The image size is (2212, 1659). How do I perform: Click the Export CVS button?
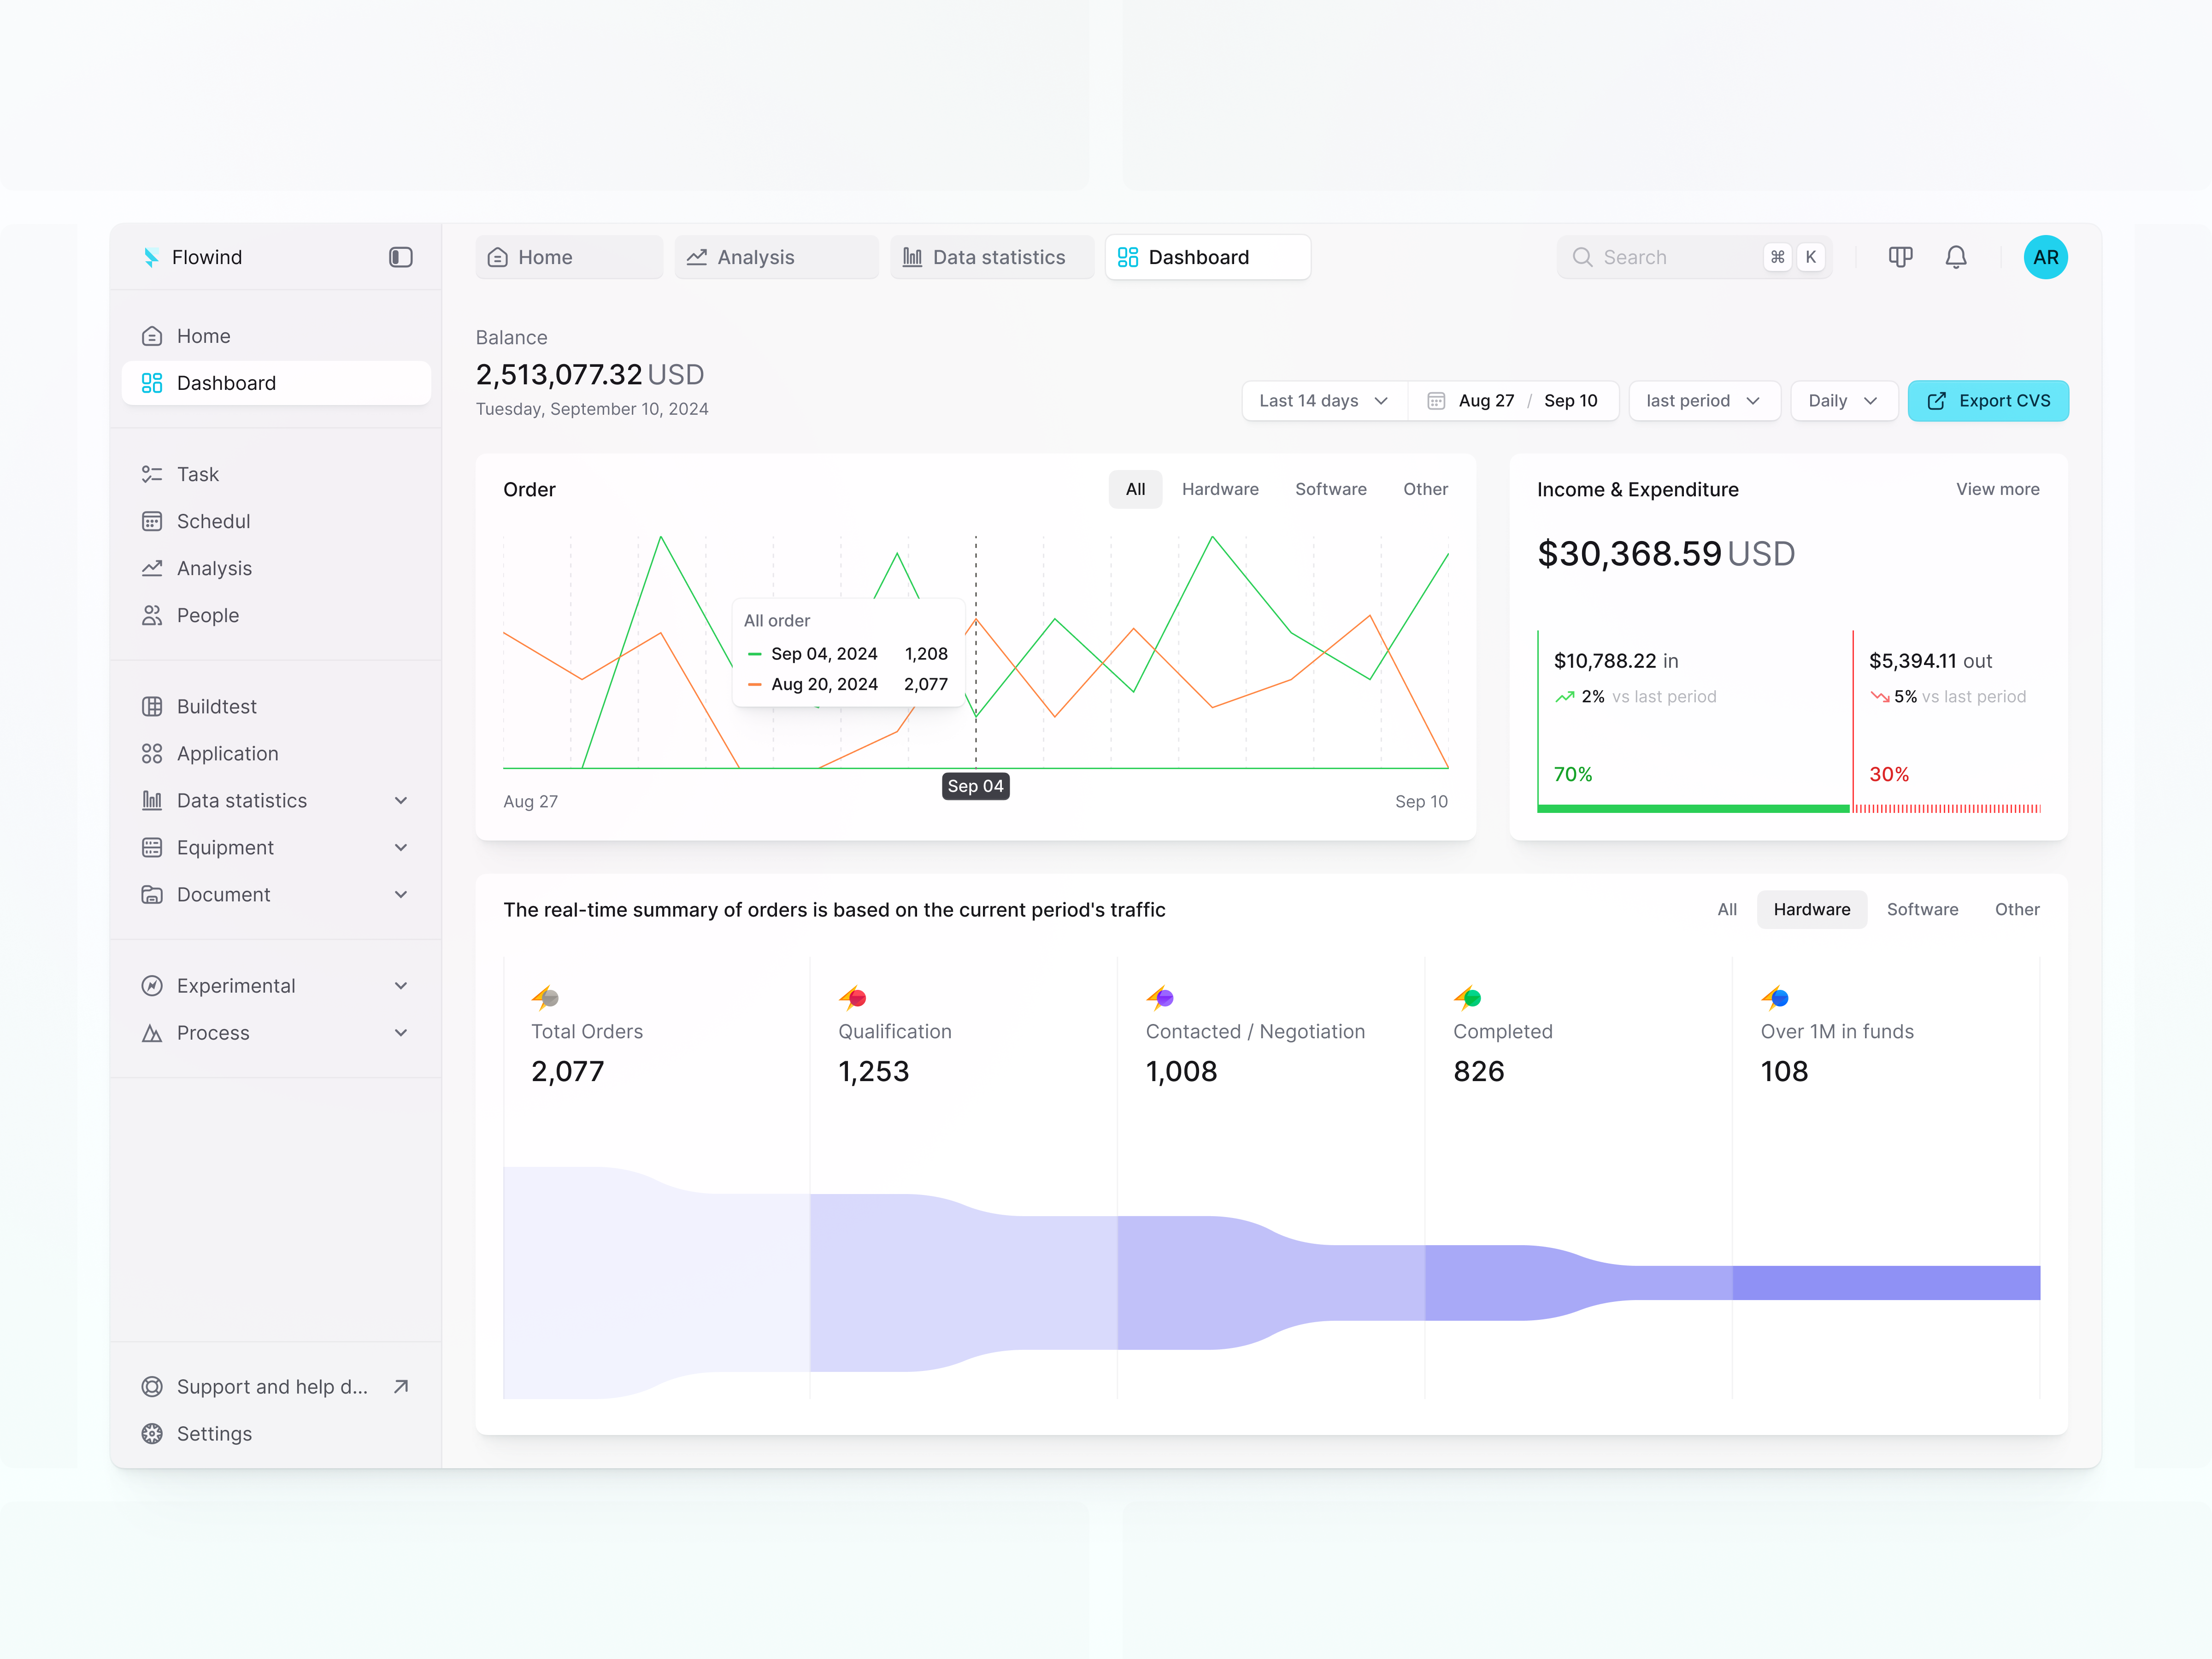click(1987, 400)
